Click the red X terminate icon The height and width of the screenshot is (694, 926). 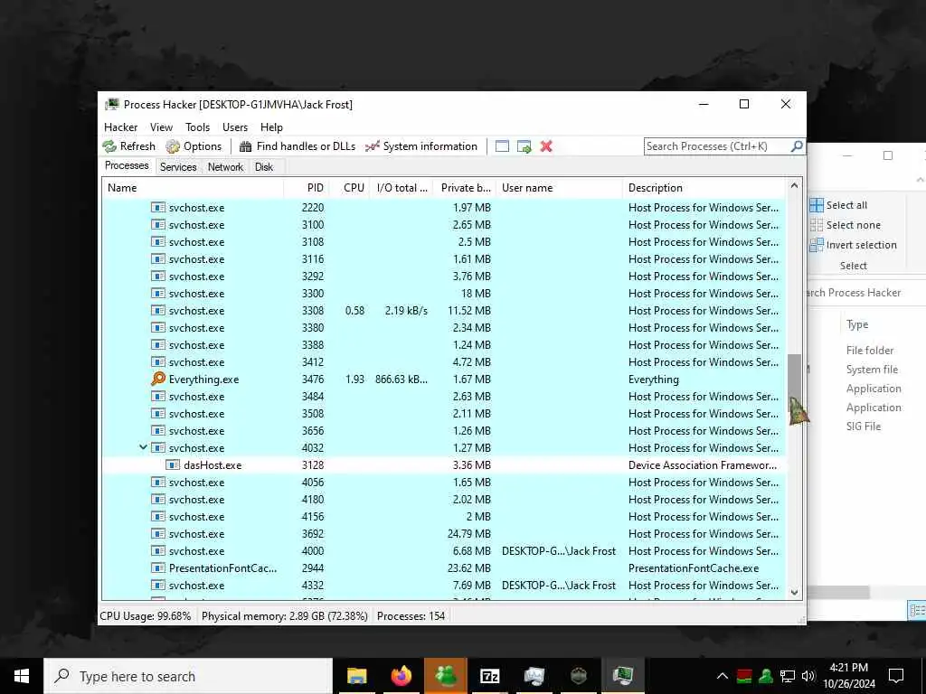[x=546, y=146]
